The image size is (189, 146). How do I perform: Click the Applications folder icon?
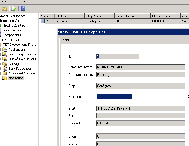[5, 49]
